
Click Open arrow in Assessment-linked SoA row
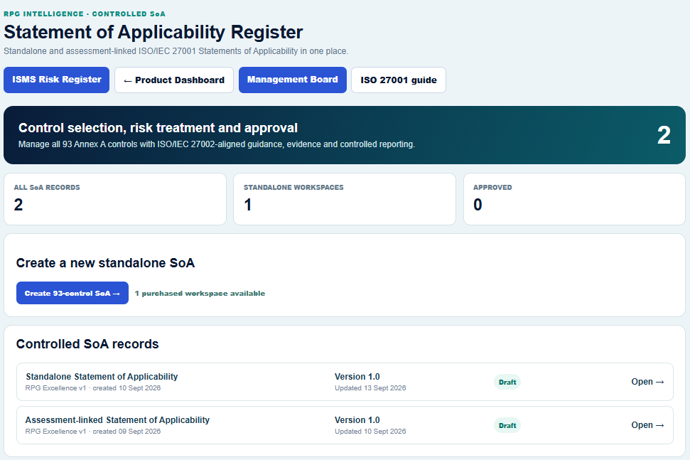(647, 425)
